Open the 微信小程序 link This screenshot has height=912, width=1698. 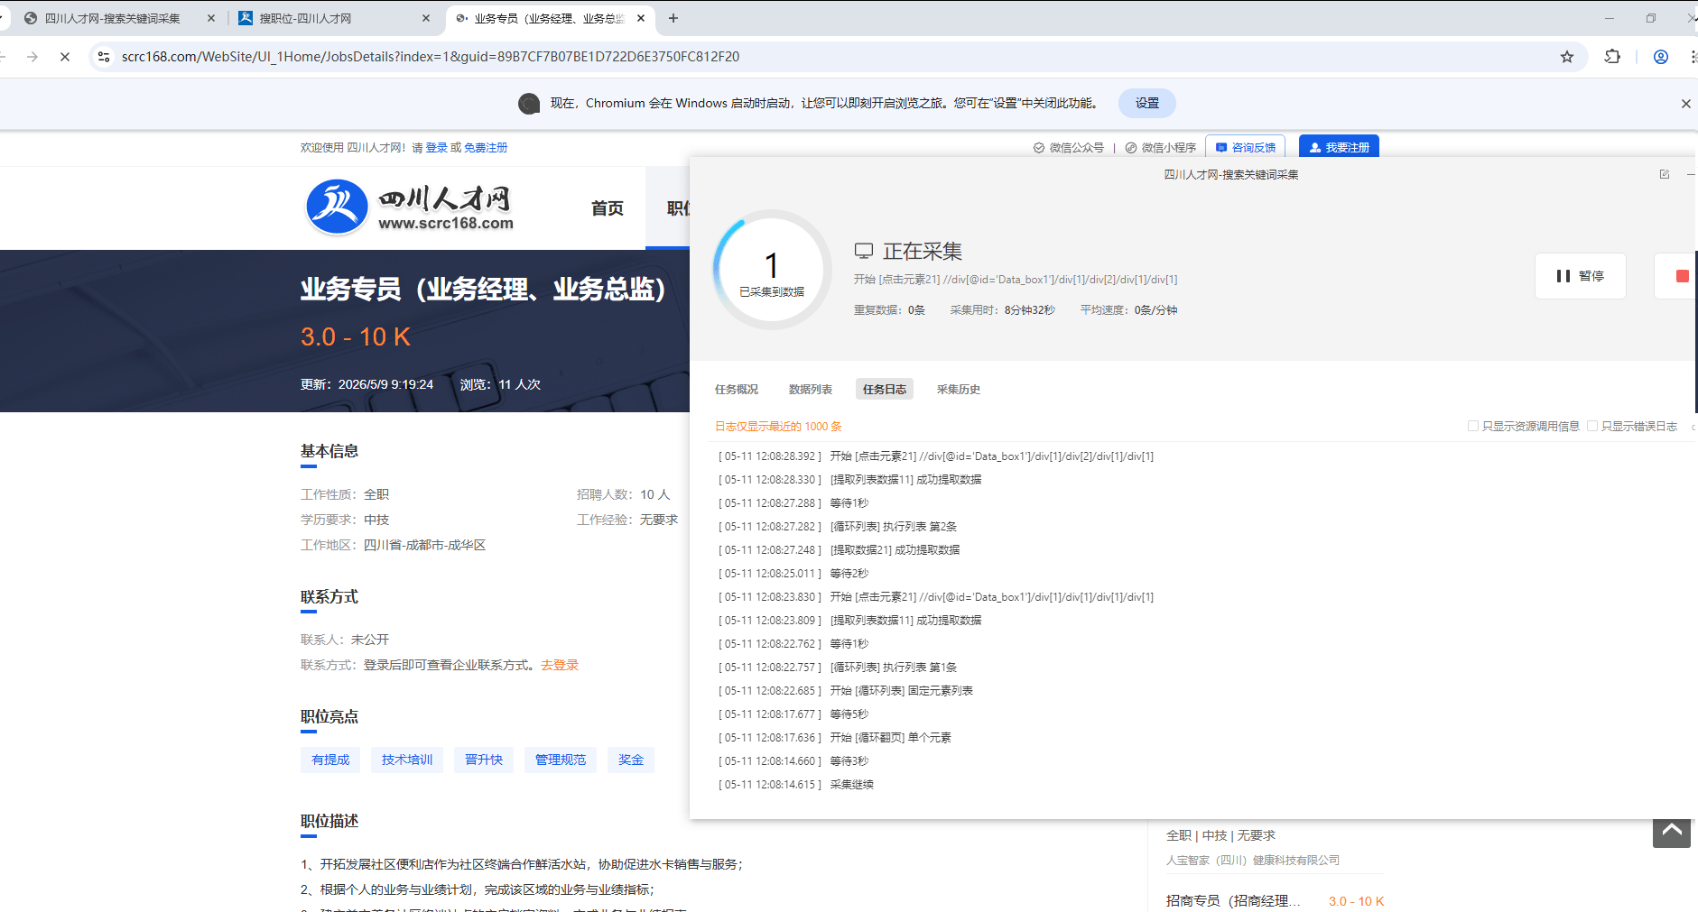tap(1161, 148)
